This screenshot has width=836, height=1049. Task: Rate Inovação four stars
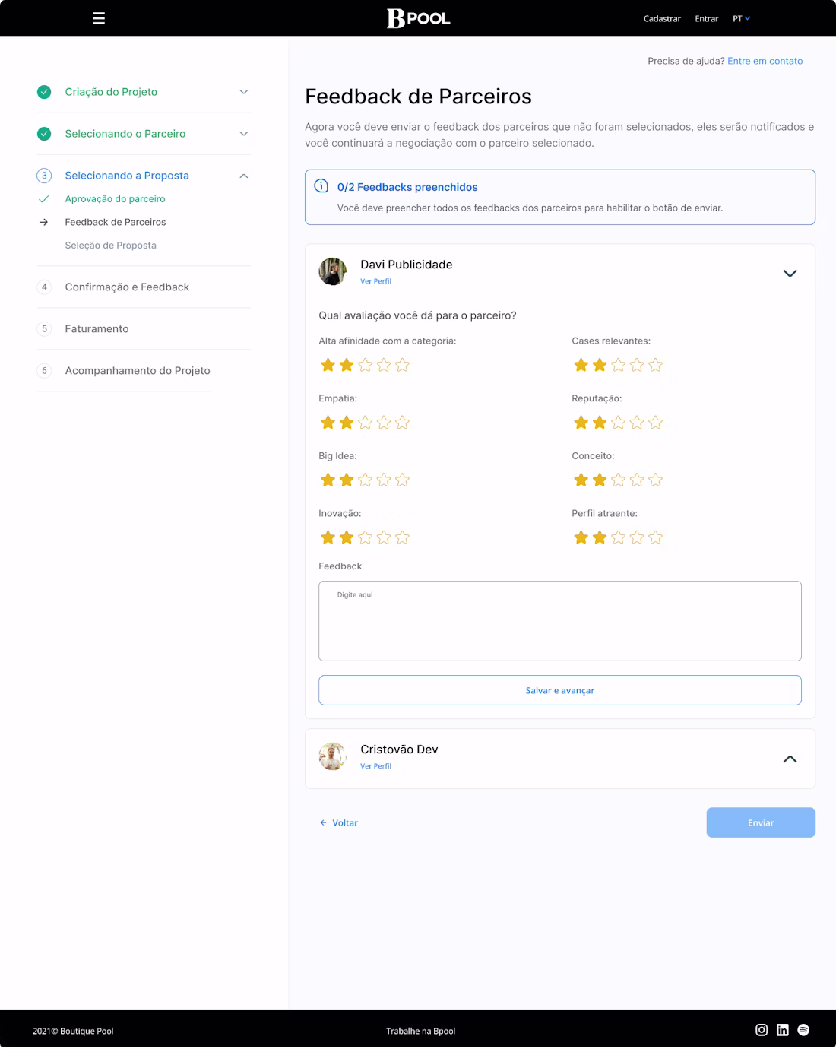384,537
